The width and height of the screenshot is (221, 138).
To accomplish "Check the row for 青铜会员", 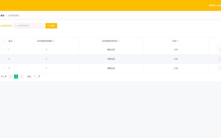I will coord(4,68).
